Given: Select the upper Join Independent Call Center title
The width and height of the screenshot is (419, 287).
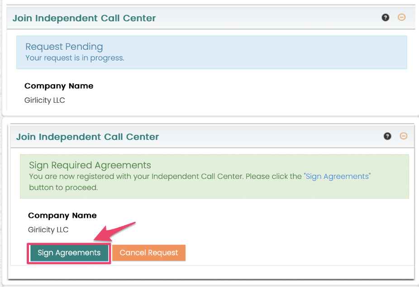Looking at the screenshot, I should (x=84, y=18).
